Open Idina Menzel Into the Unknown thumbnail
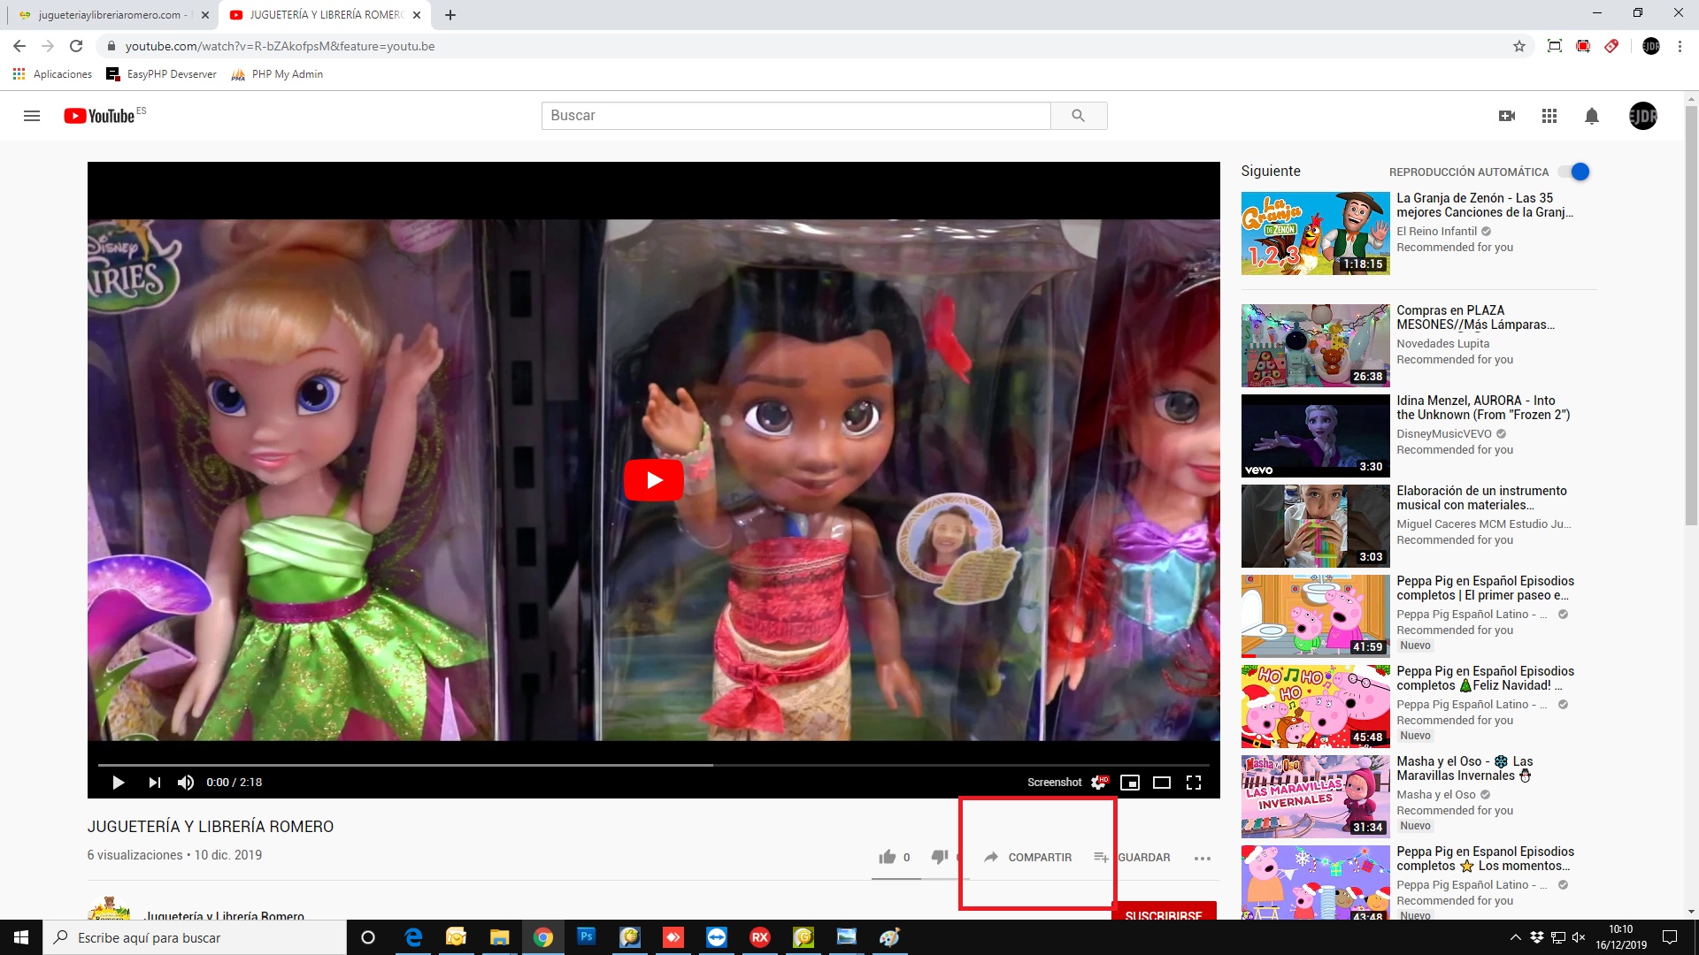 pos(1315,436)
